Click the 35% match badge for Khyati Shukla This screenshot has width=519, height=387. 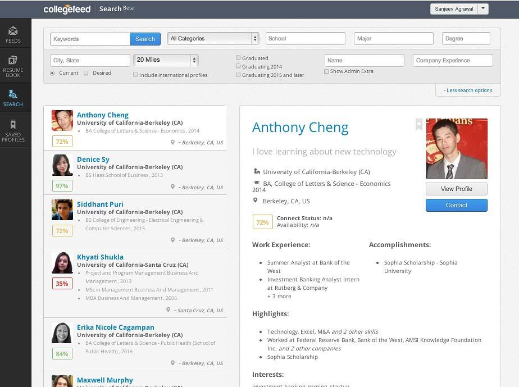click(62, 284)
